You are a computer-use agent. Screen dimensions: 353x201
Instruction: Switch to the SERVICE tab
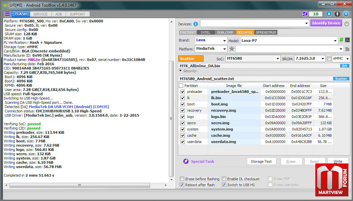(x=41, y=14)
